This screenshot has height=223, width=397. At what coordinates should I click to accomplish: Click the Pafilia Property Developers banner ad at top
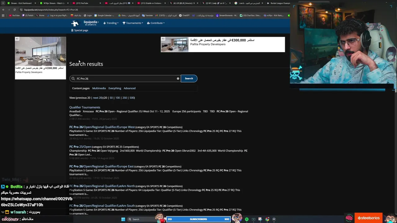223,45
